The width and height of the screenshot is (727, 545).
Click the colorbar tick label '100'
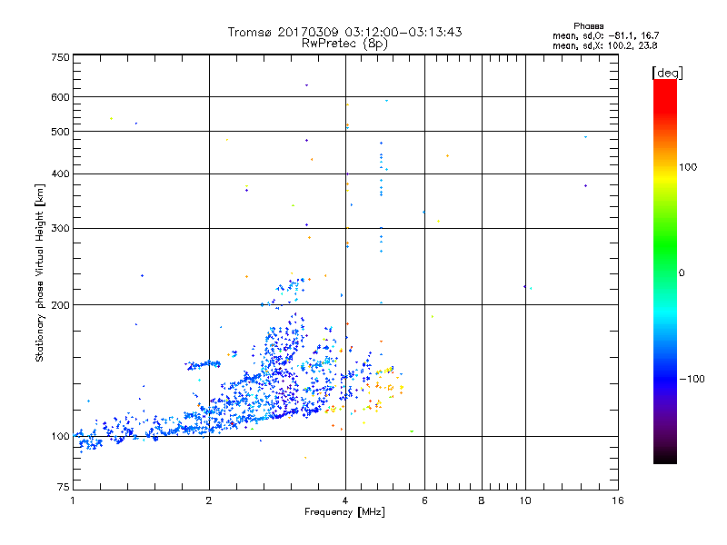point(688,167)
